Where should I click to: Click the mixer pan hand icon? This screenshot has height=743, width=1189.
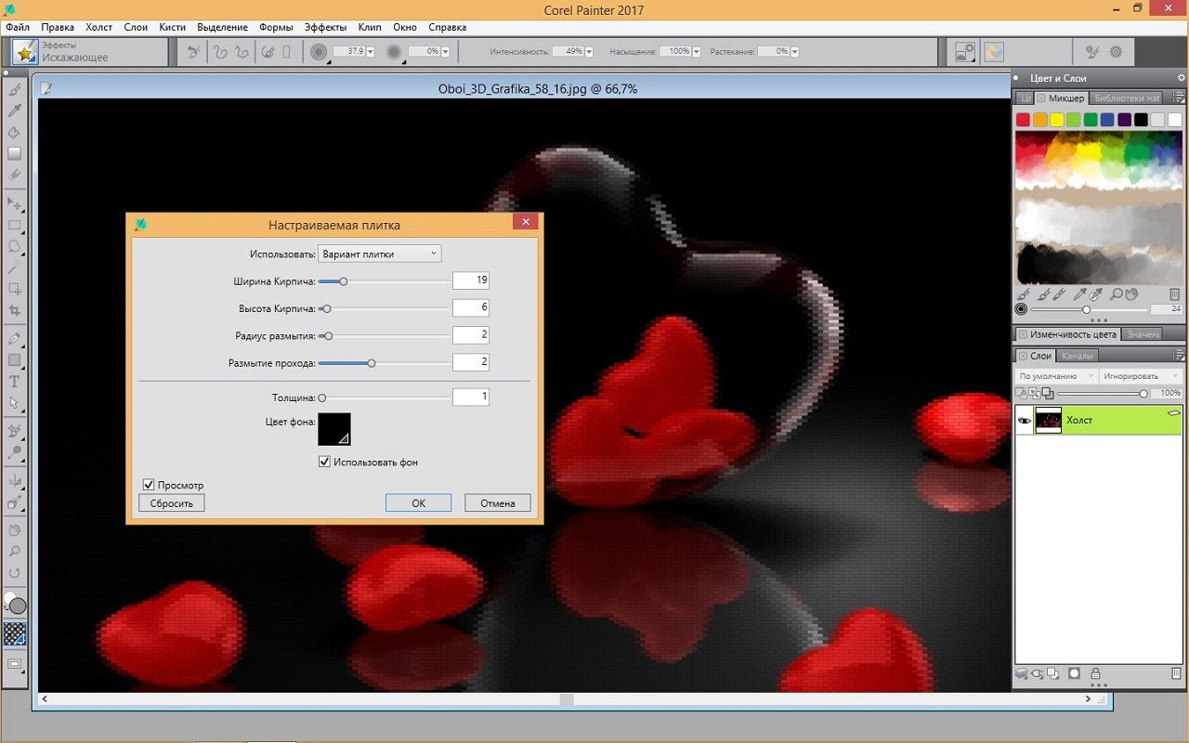pyautogui.click(x=1131, y=294)
